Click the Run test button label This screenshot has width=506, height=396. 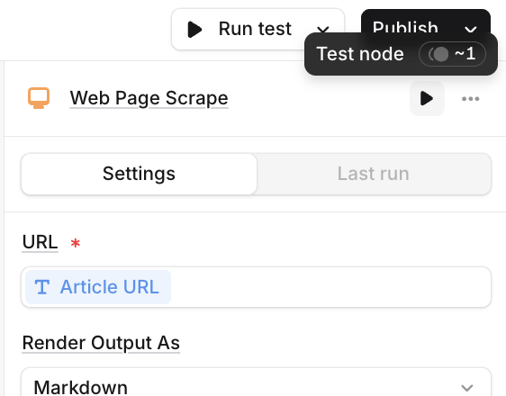pyautogui.click(x=255, y=29)
